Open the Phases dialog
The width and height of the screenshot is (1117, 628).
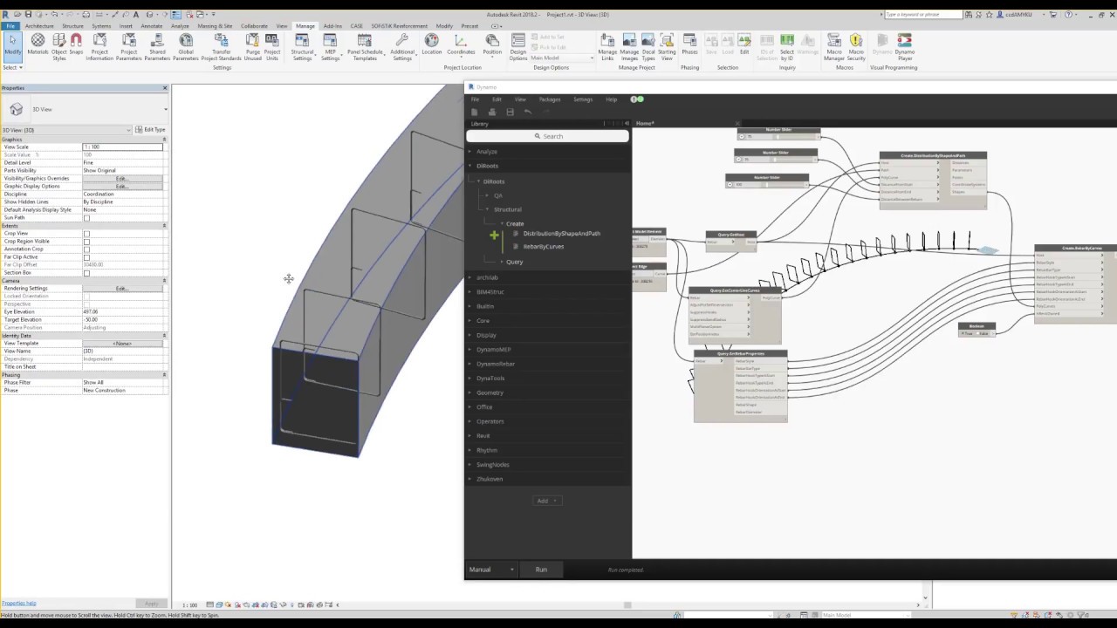pos(689,45)
